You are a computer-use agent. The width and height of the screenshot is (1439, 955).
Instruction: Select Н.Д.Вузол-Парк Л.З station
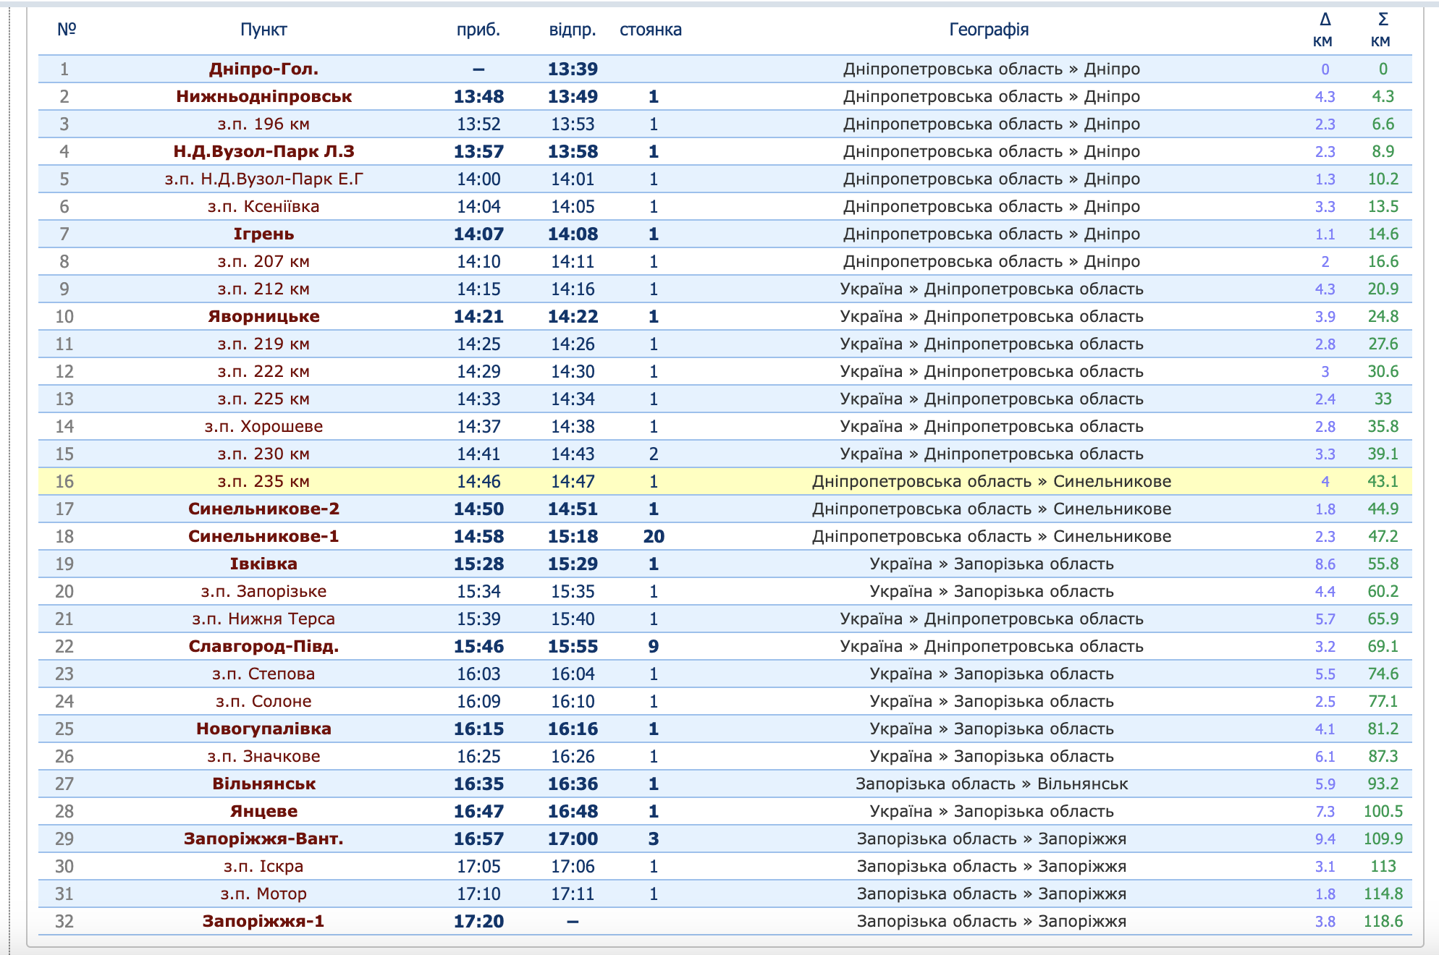pyautogui.click(x=263, y=151)
